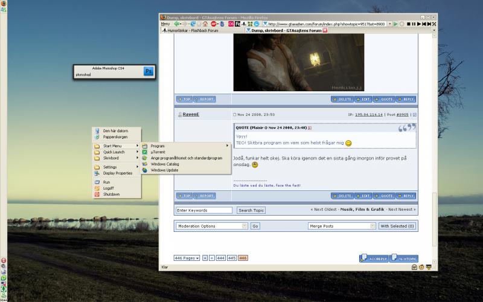Open Den här datorn from the menu
483x302 pixels.
tap(115, 130)
